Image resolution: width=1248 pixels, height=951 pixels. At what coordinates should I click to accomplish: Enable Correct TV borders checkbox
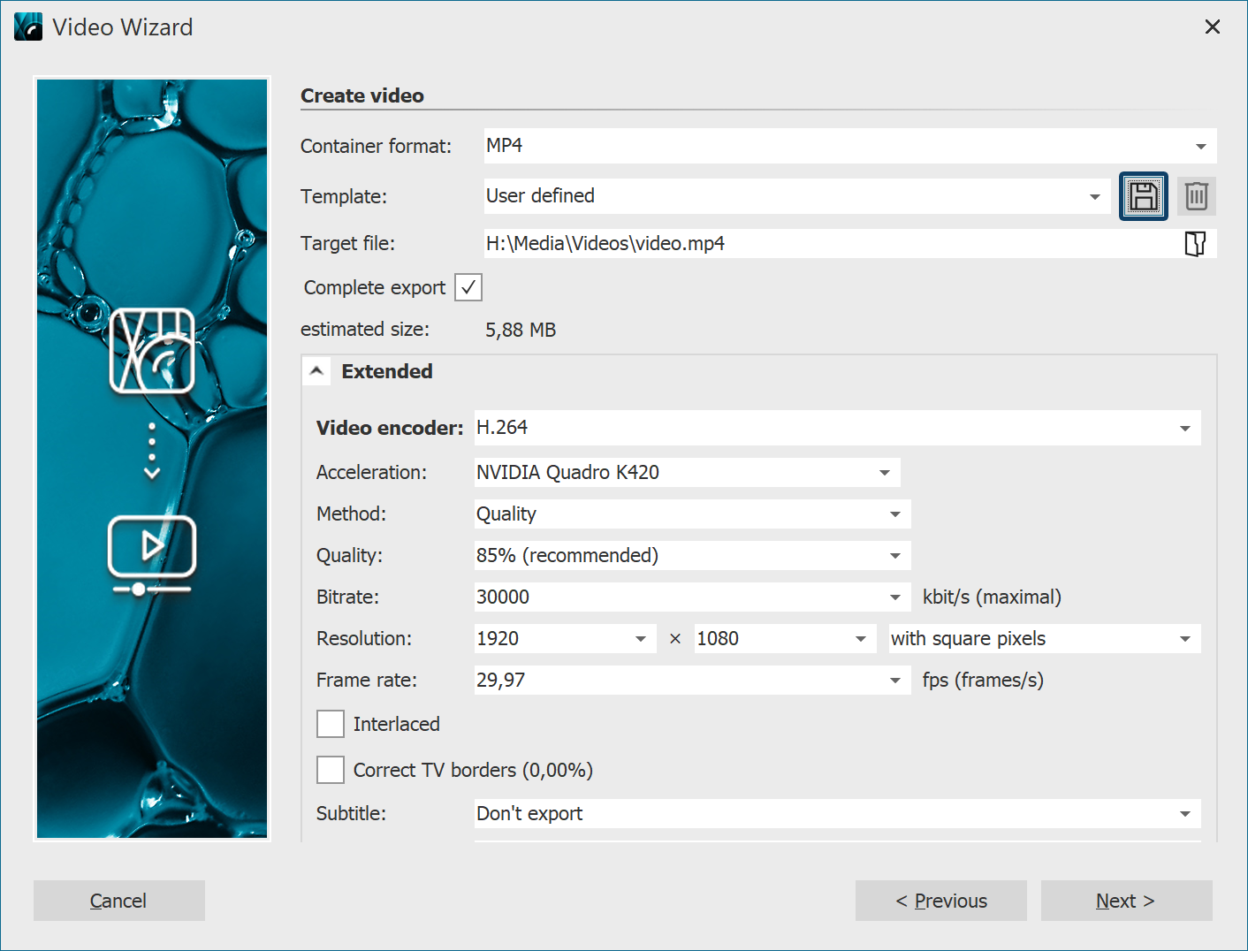[331, 770]
